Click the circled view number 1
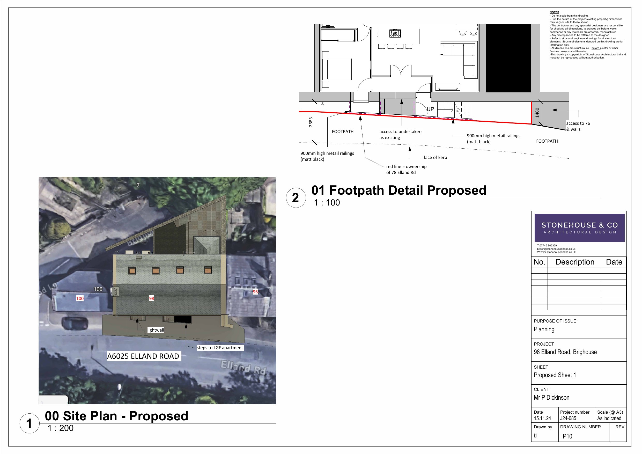The width and height of the screenshot is (642, 454). point(29,423)
